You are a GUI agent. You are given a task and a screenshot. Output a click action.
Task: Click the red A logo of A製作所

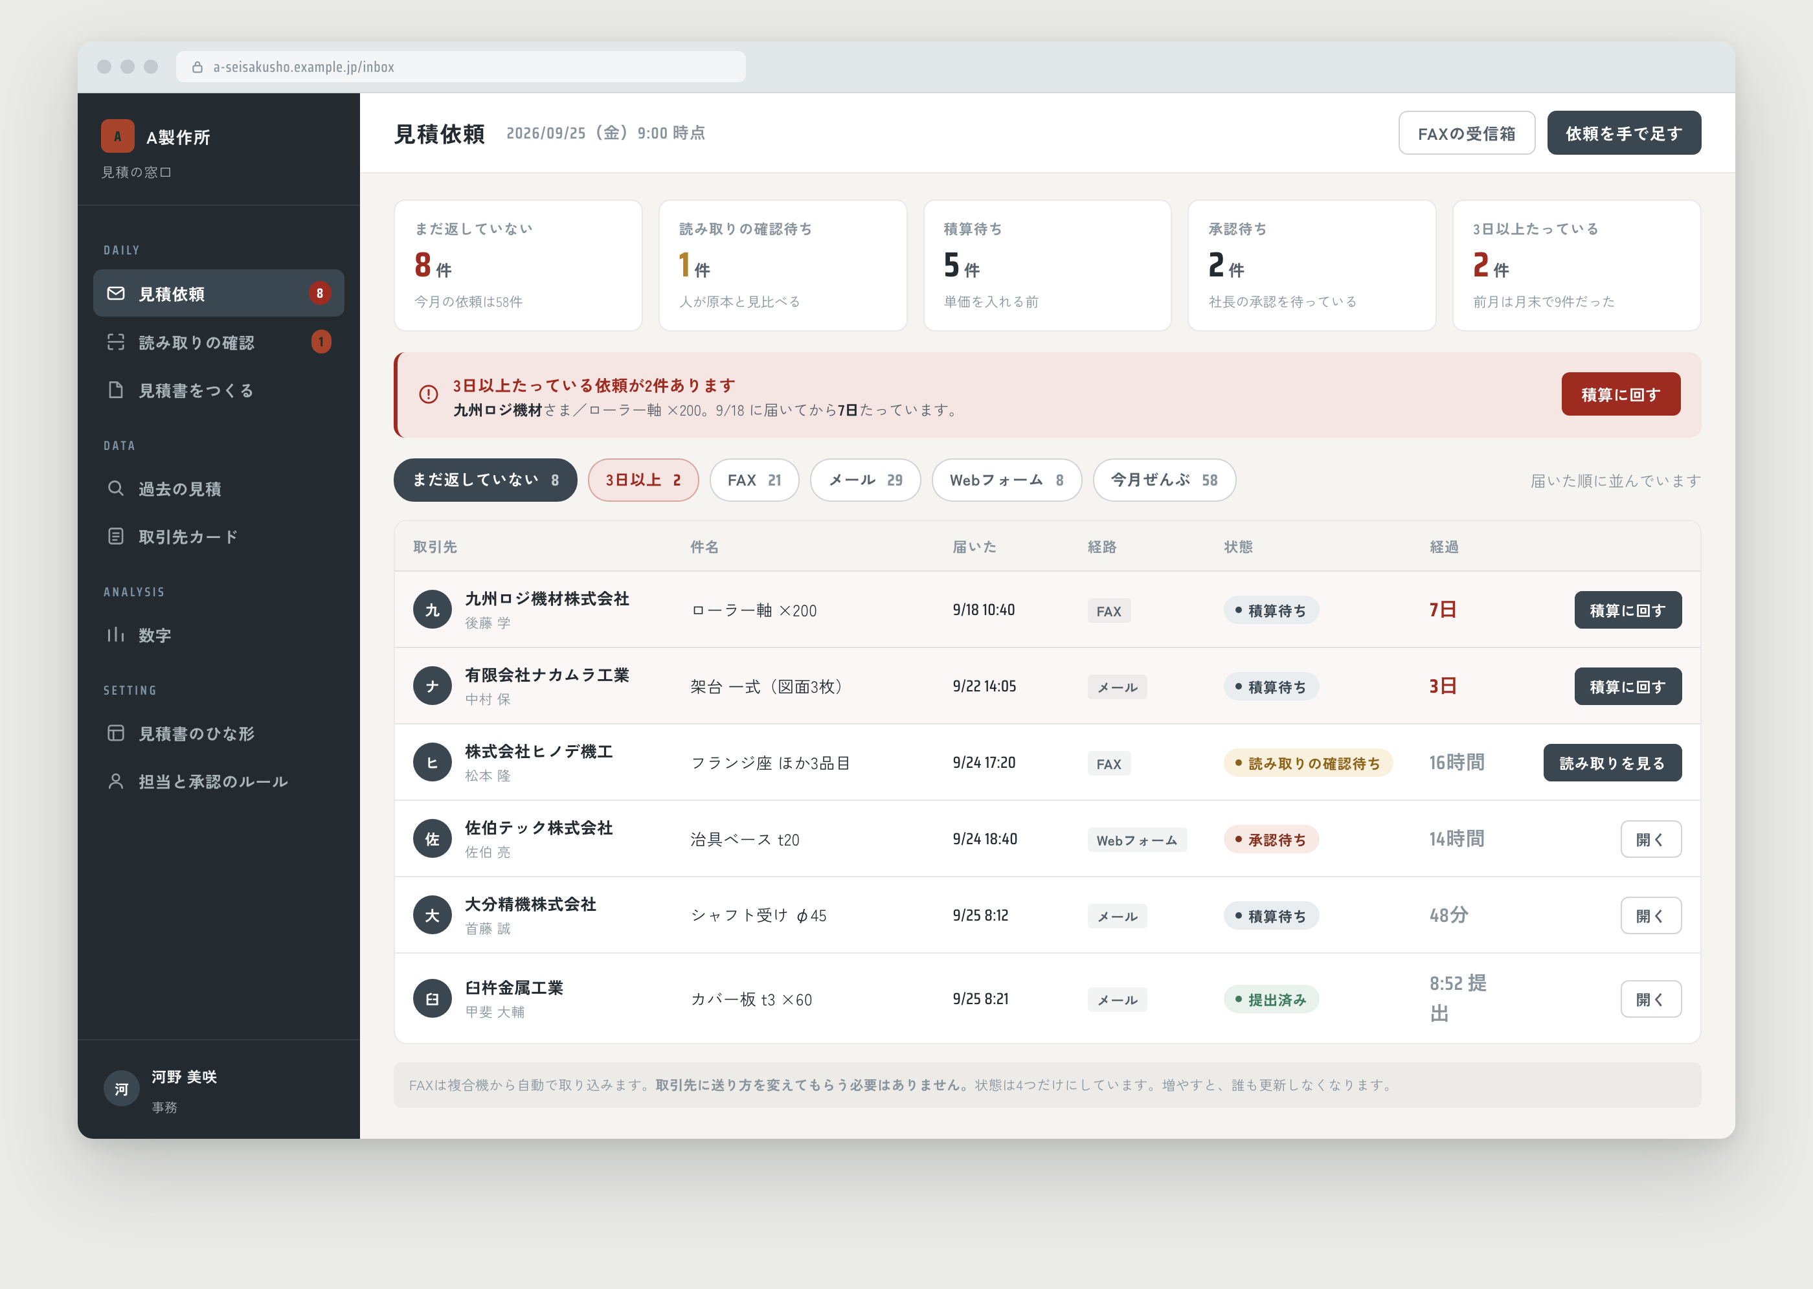coord(117,137)
